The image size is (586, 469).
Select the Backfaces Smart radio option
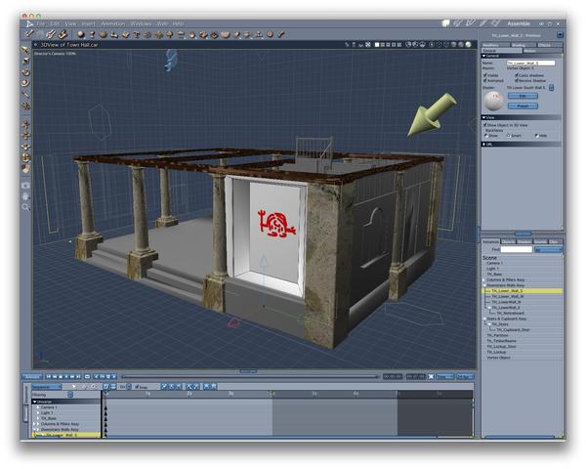[508, 136]
